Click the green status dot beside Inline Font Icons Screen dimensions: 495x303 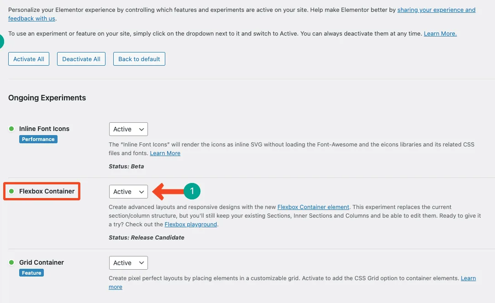pyautogui.click(x=11, y=129)
